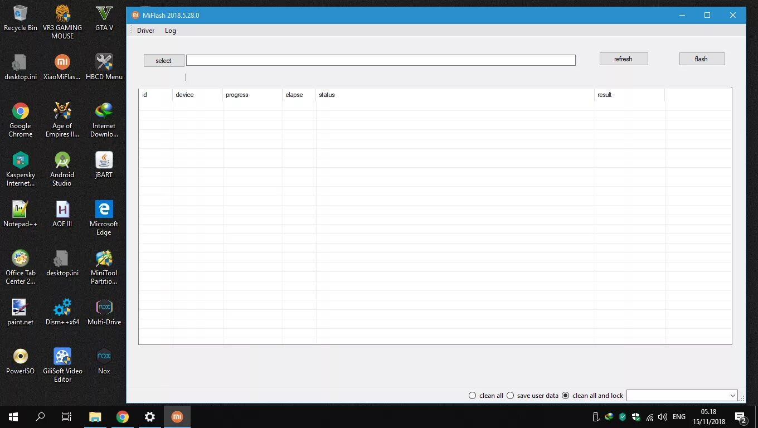This screenshot has height=428, width=758.
Task: Open the notification center in the taskbar
Action: coord(741,417)
